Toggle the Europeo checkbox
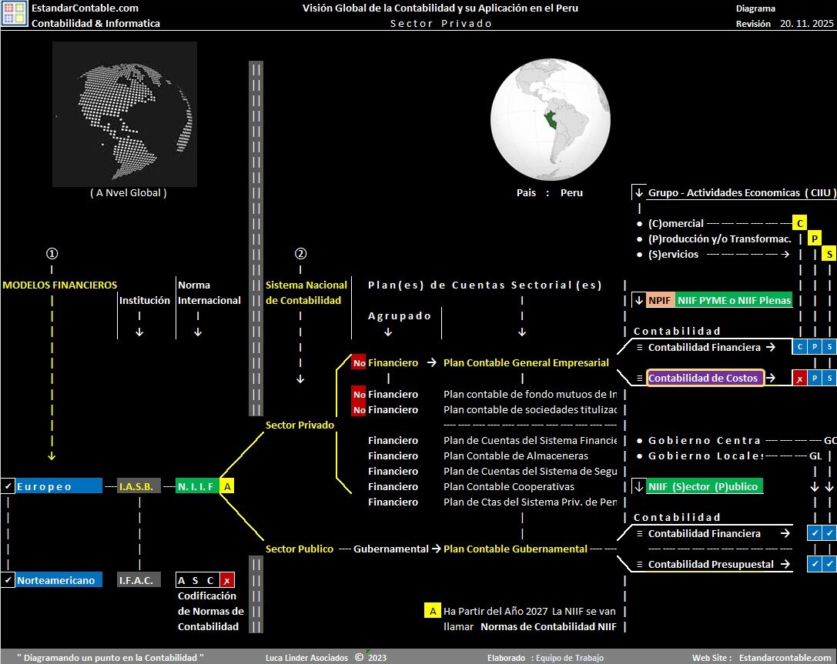The width and height of the screenshot is (837, 664). tap(8, 486)
